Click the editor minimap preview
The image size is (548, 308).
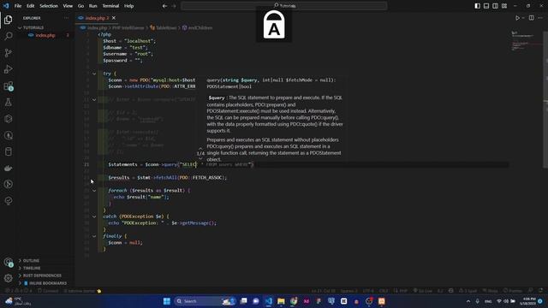coord(527,41)
